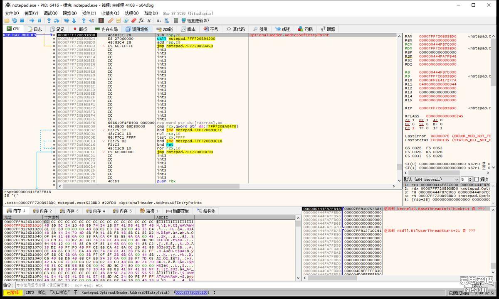
Task: Click the RAX register value
Action: tap(437, 37)
